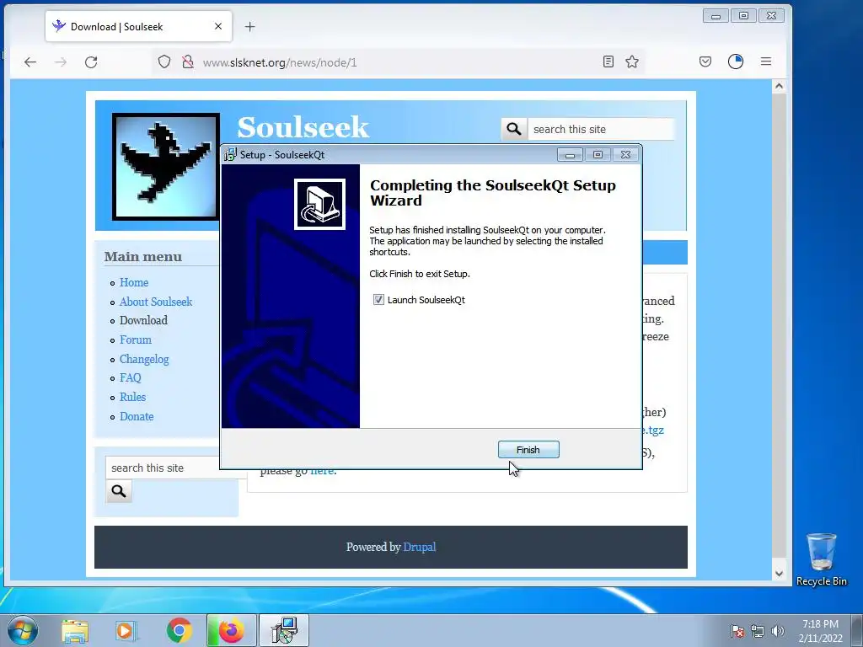863x647 pixels.
Task: Reload the Soulseek download page
Action: click(91, 62)
